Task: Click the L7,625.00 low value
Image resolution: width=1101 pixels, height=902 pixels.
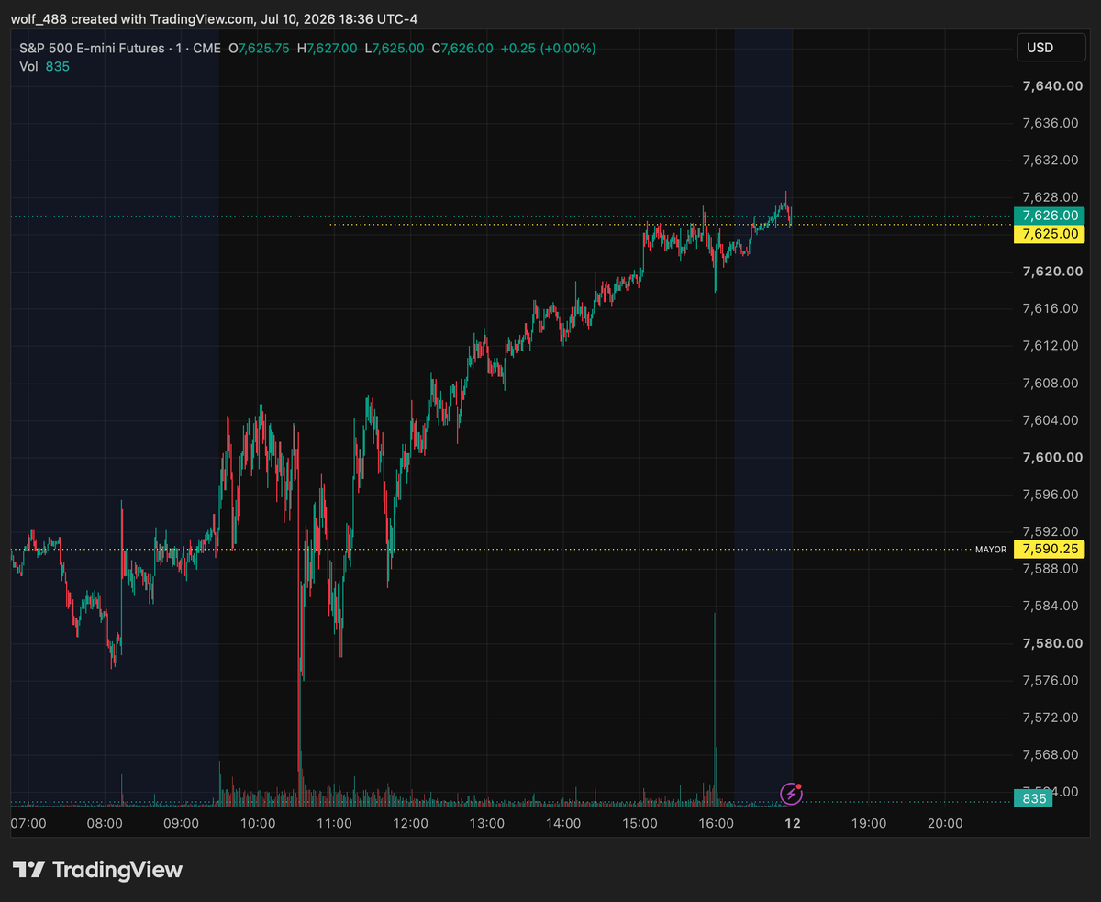Action: (395, 48)
